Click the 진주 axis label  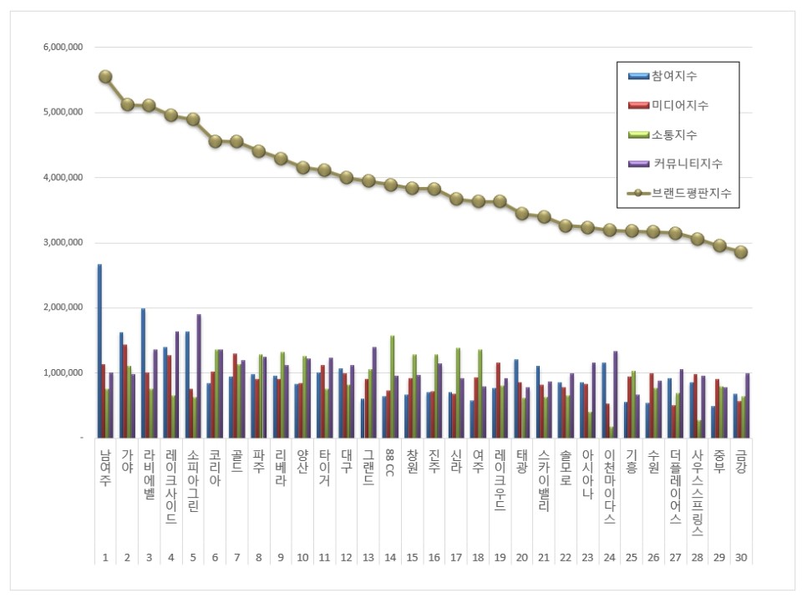click(434, 461)
